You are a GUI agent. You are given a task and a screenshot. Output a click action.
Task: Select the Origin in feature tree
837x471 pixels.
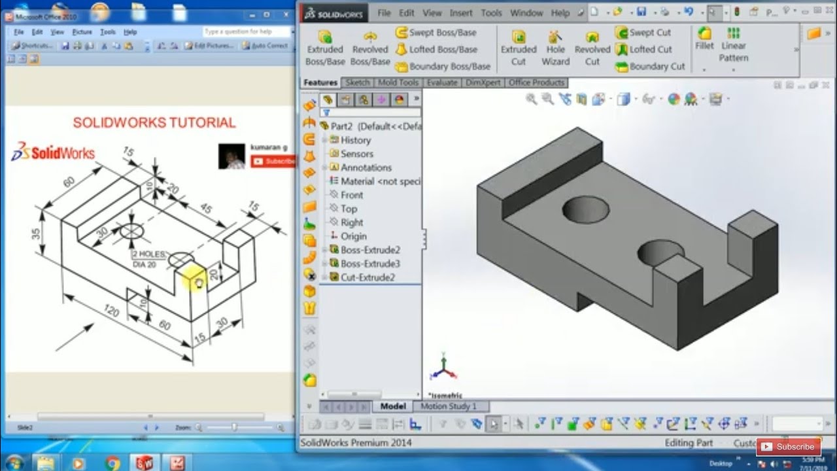pos(349,236)
